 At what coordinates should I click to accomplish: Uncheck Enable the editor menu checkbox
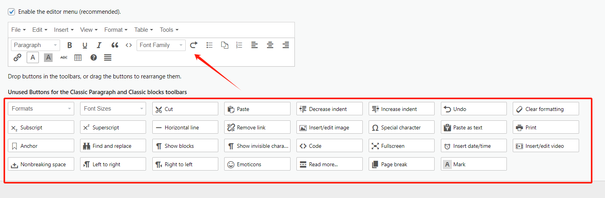tap(11, 12)
